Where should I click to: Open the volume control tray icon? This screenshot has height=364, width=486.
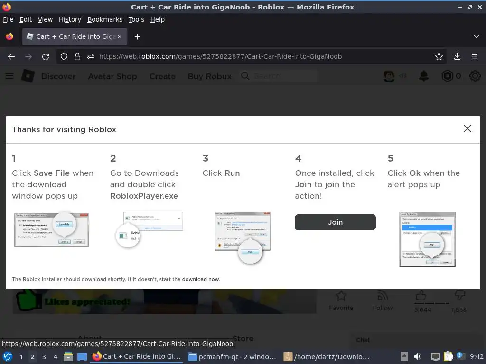[x=418, y=356]
